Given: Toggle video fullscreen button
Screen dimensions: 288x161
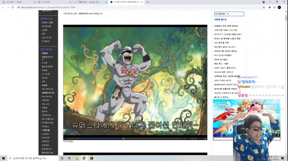Looking at the screenshot, I should point(205,139).
